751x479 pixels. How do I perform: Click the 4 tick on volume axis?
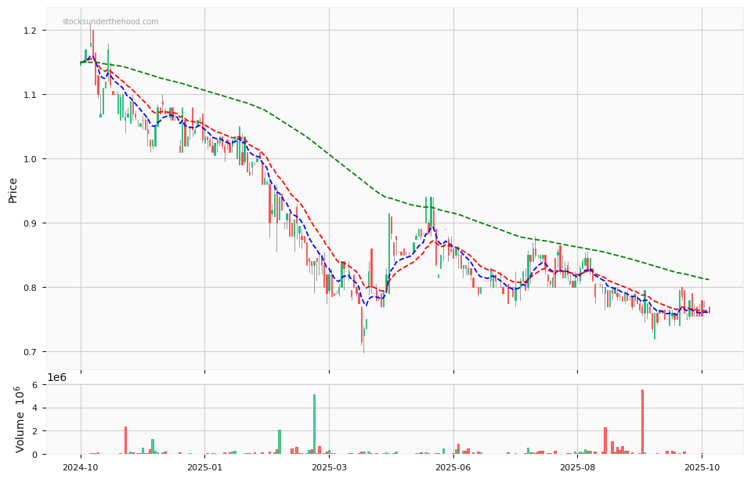[x=35, y=408]
